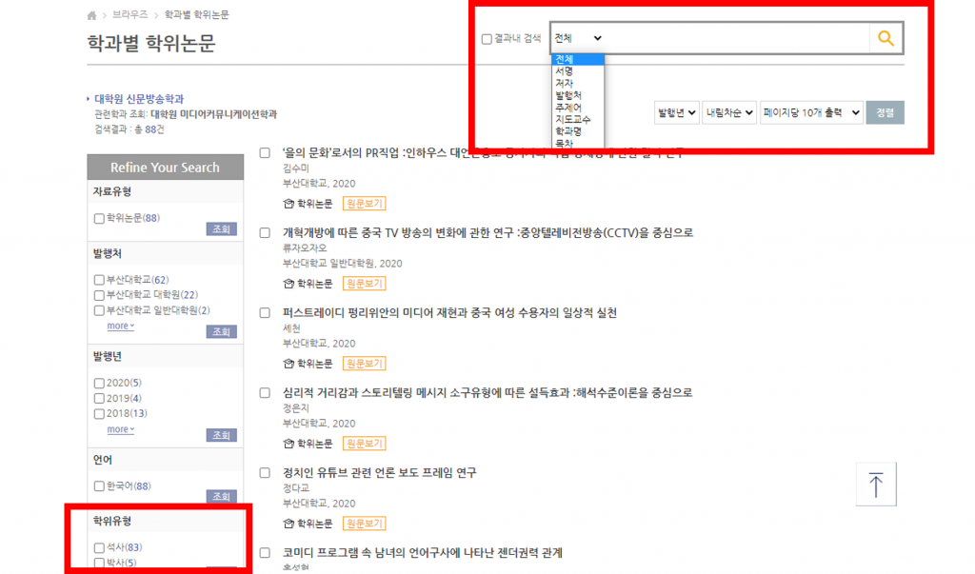The image size is (975, 574).
Task: Click the graduation cap icon under the first result
Action: [289, 204]
